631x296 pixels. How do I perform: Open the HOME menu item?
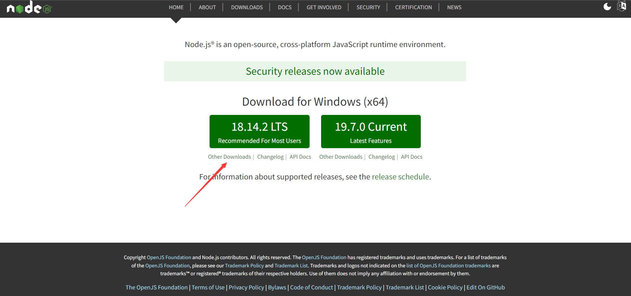(x=176, y=7)
